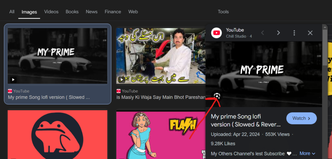The image size is (332, 159).
Task: Switch to the All tab
Action: (12, 12)
